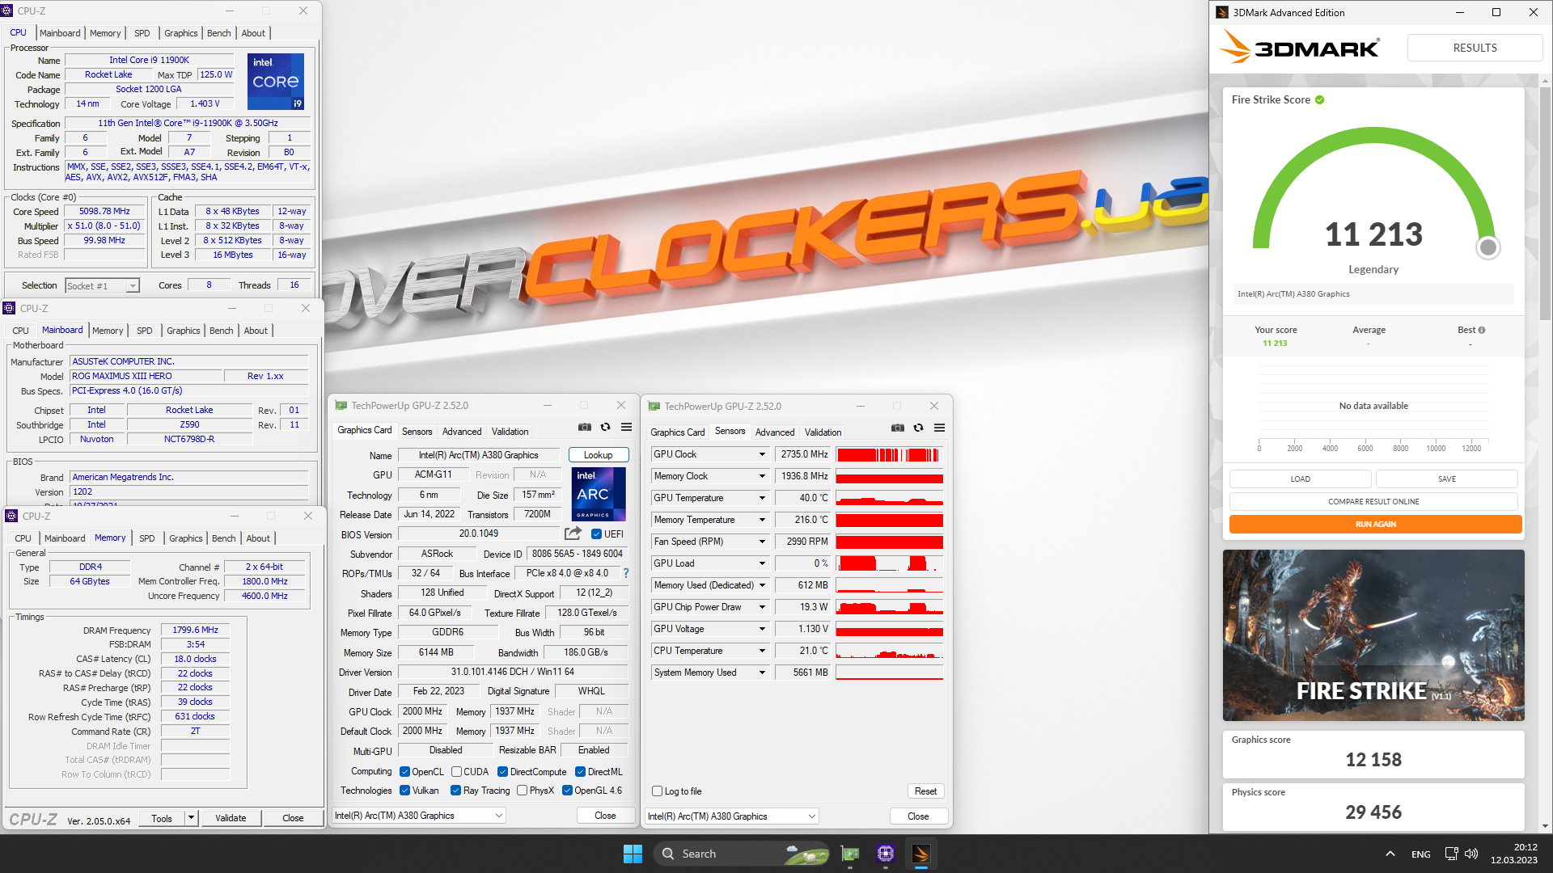The height and width of the screenshot is (873, 1553).
Task: Click RUN AGAIN in 3DMark
Action: 1375,525
